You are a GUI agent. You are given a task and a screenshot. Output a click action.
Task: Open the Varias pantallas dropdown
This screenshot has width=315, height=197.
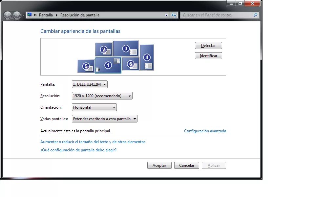coord(104,119)
